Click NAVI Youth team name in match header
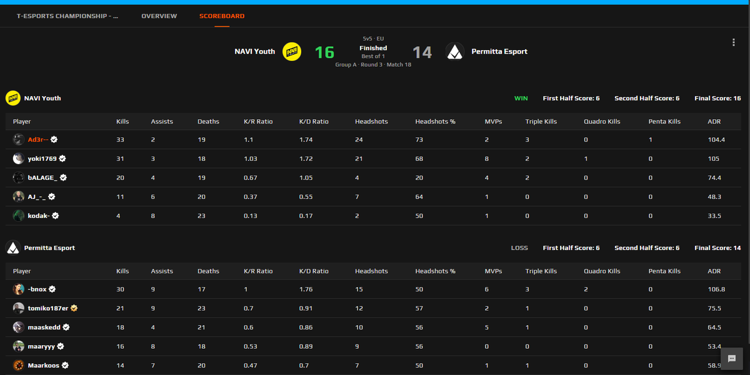Image resolution: width=750 pixels, height=375 pixels. coord(254,51)
